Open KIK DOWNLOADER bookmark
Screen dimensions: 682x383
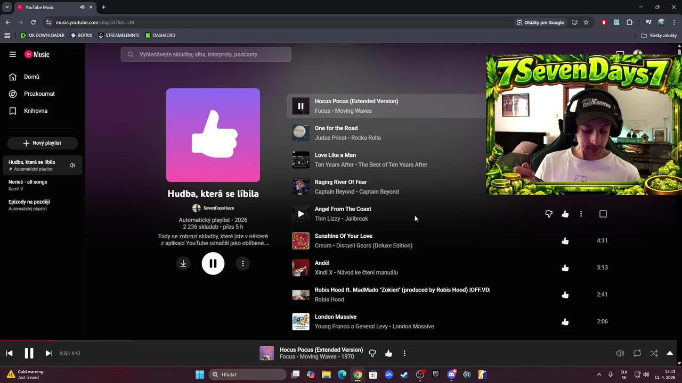(42, 35)
